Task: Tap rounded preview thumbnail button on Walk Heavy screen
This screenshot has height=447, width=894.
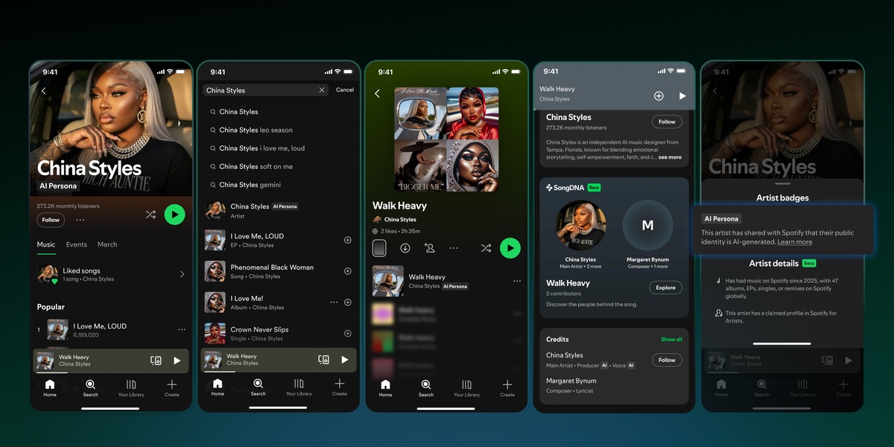Action: point(379,247)
